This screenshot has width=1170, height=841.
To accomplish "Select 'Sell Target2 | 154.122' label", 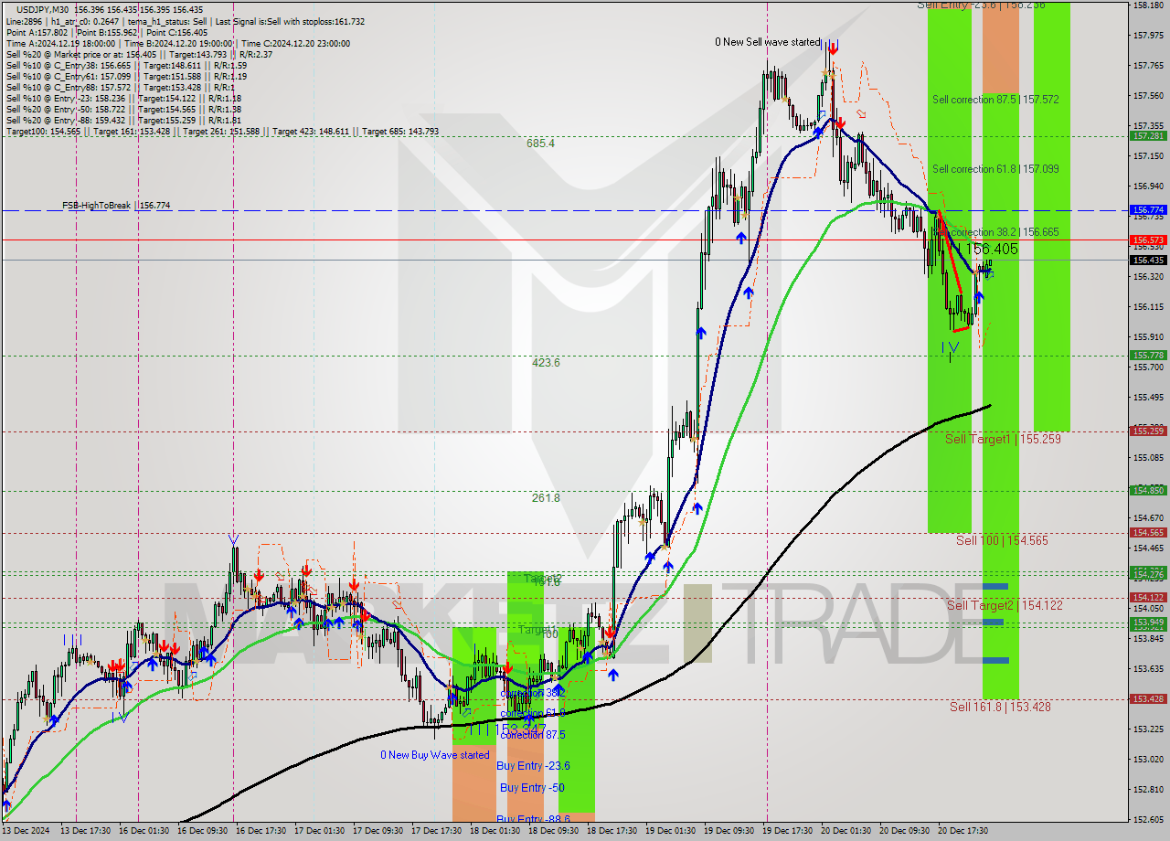I will pyautogui.click(x=1005, y=606).
